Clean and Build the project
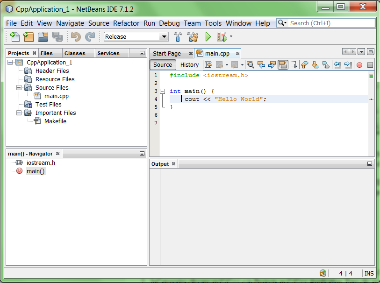The width and height of the screenshot is (380, 283). coord(192,37)
